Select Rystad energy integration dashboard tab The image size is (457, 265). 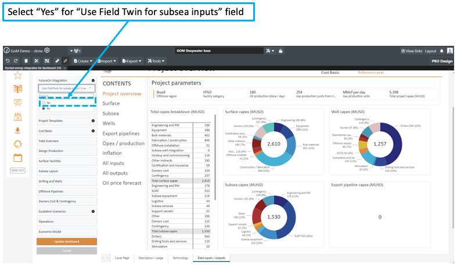33,68
